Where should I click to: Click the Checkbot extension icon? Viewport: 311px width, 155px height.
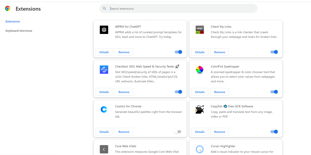tap(104, 70)
